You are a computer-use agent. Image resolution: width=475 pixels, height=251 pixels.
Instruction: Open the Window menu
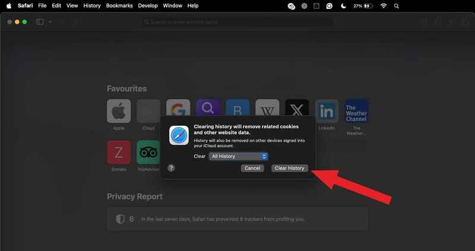(172, 6)
